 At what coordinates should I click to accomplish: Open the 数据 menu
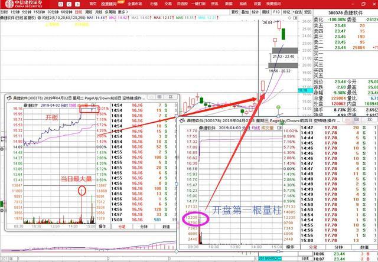point(229,4)
